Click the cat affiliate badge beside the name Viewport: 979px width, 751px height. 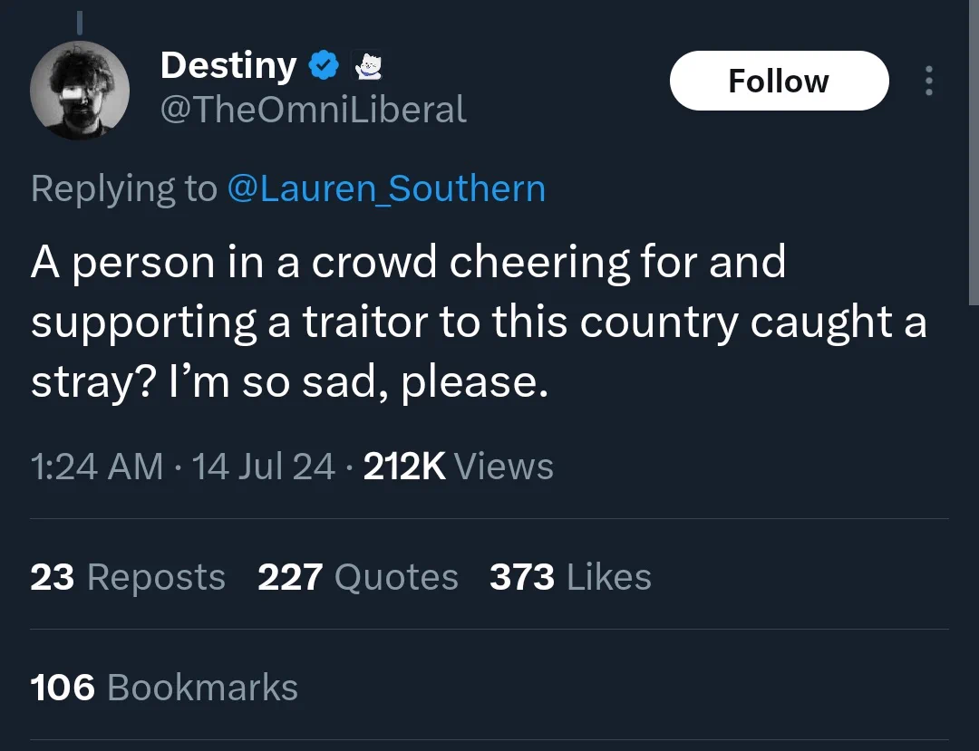click(368, 66)
